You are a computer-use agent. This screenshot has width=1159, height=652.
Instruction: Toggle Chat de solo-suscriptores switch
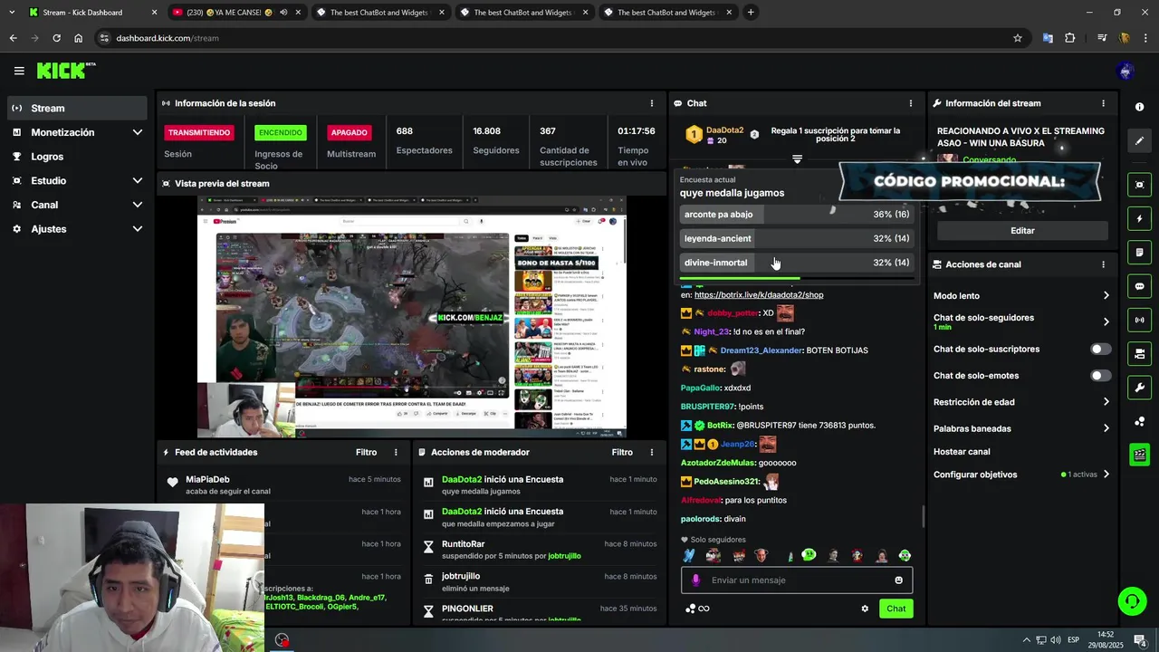click(1100, 349)
